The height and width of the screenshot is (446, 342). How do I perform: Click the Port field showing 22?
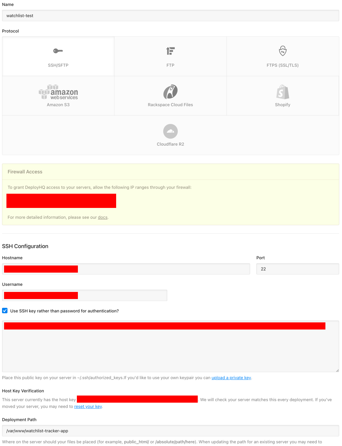coord(297,269)
